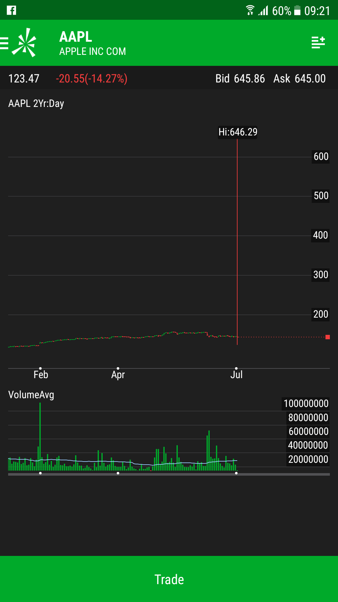Tap the Hi:646.29 chart label

click(238, 132)
